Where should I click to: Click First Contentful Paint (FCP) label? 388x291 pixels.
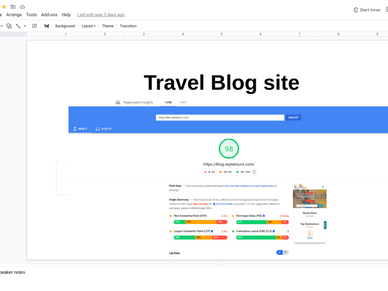point(190,216)
